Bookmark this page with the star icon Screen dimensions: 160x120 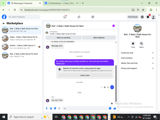(143, 10)
